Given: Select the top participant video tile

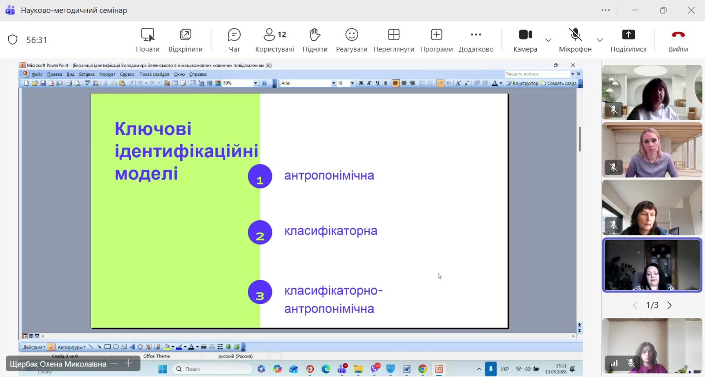Looking at the screenshot, I should point(652,92).
